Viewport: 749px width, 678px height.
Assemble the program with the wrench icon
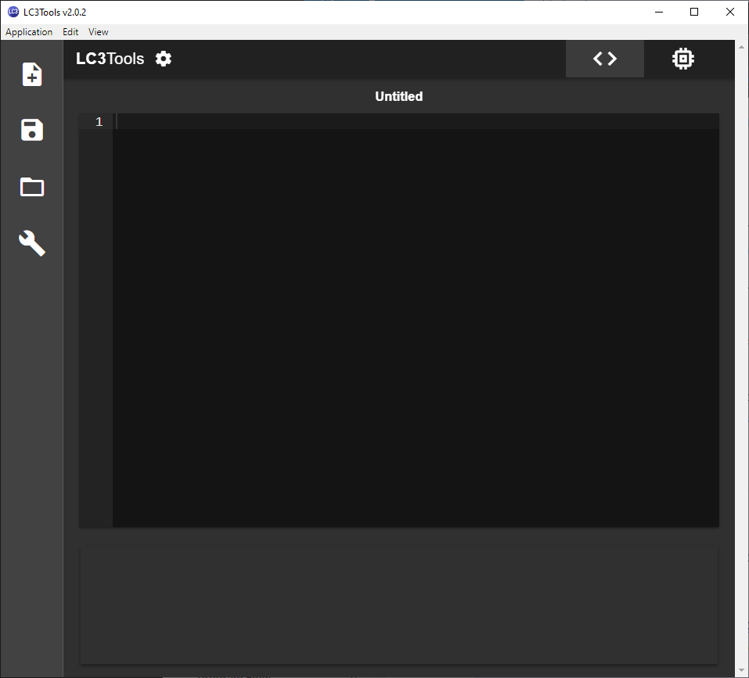[x=32, y=243]
